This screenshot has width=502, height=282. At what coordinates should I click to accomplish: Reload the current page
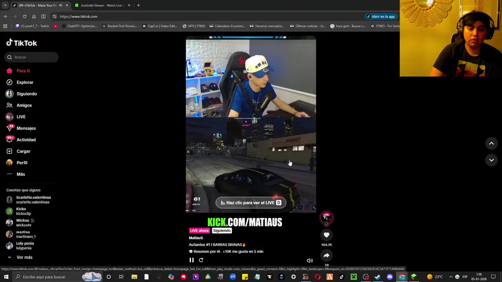(x=24, y=16)
